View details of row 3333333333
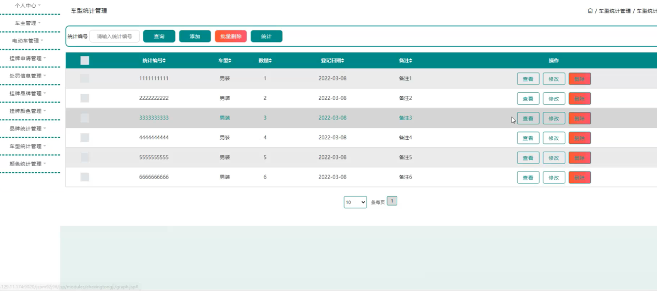 528,118
